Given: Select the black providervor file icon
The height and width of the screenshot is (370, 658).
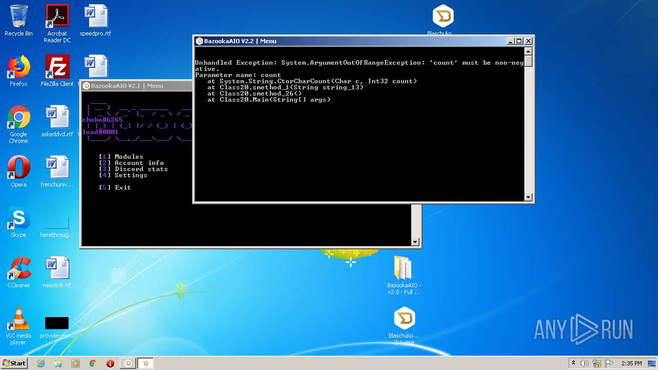Looking at the screenshot, I should [57, 326].
